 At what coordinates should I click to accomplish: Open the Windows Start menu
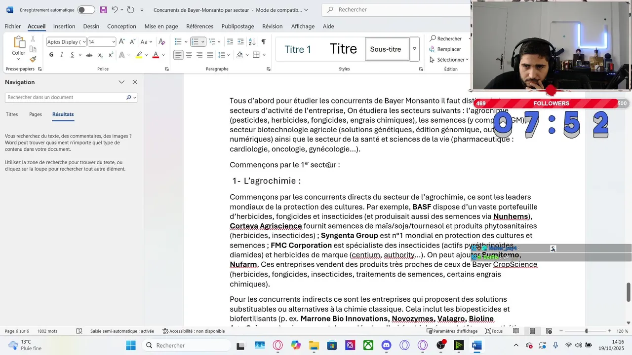(x=130, y=345)
